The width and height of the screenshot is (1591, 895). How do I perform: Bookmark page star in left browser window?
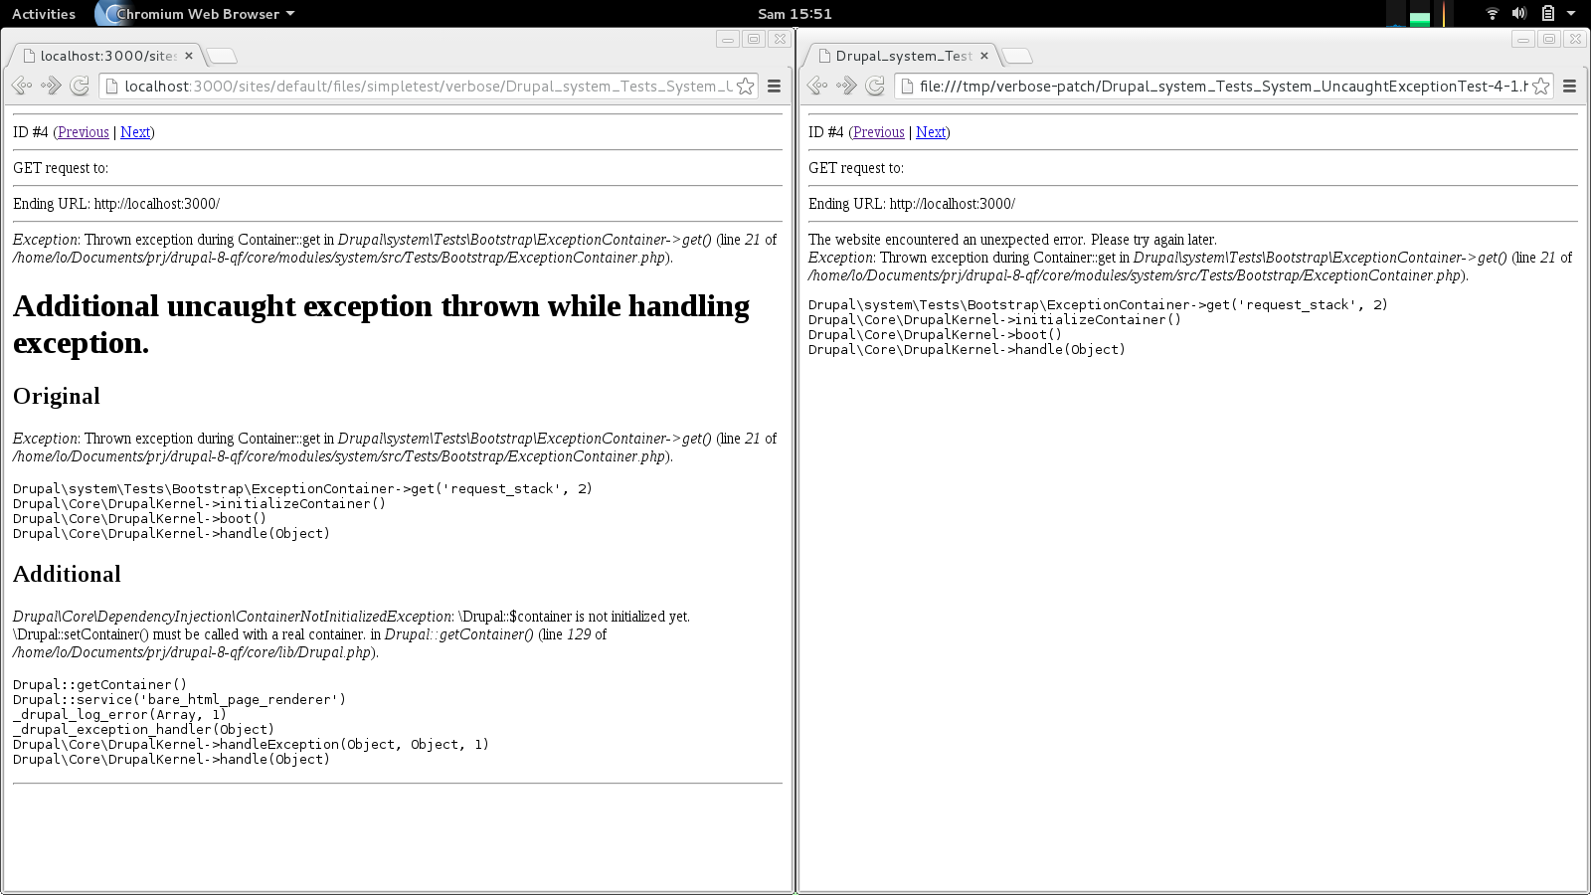click(745, 87)
